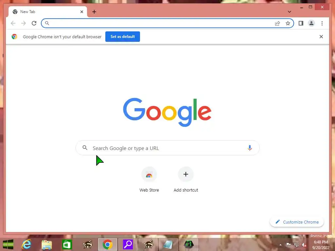Close the New Tab tab

click(x=81, y=12)
